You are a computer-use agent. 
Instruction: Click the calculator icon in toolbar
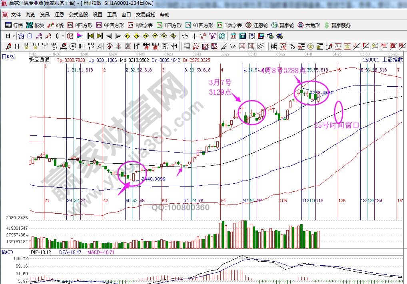pyautogui.click(x=242, y=36)
